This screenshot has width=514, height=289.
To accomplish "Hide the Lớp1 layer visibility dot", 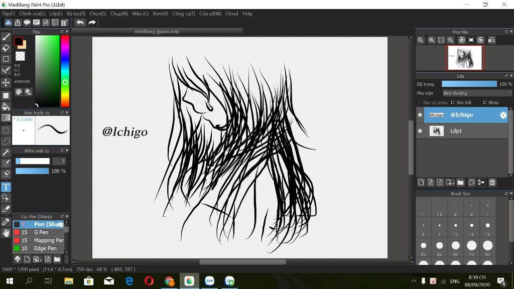I will tap(420, 131).
